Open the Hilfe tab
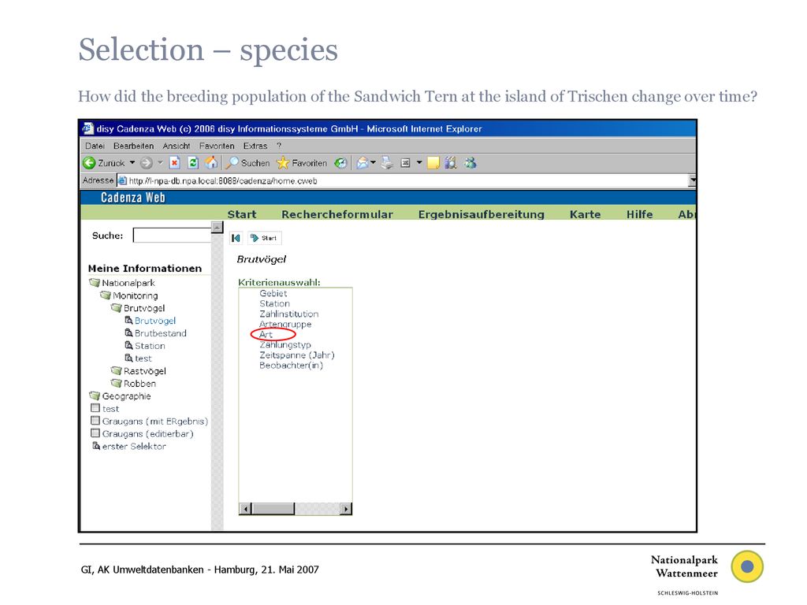Image resolution: width=807 pixels, height=605 pixels. coord(639,214)
